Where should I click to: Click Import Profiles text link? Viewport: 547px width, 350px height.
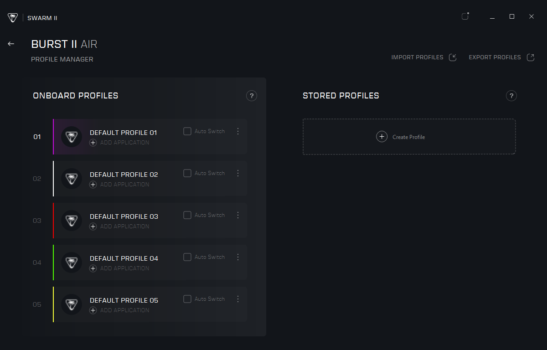[417, 57]
